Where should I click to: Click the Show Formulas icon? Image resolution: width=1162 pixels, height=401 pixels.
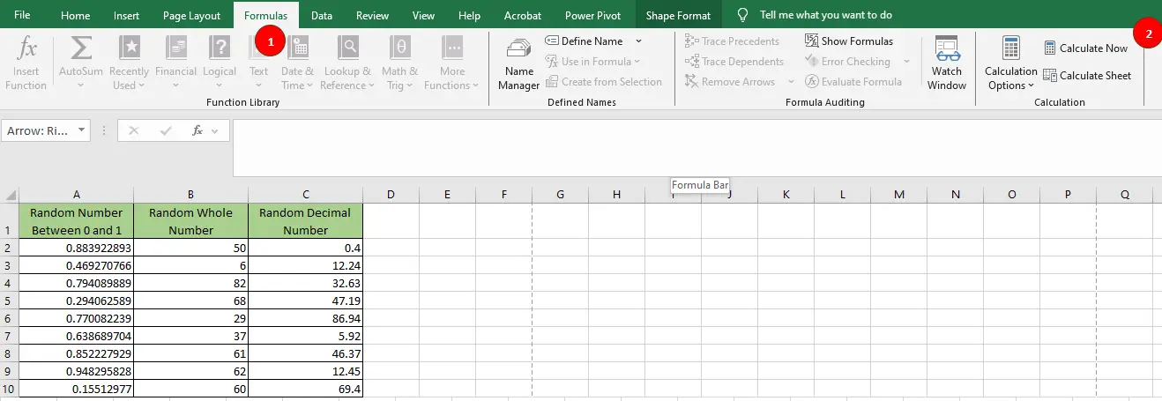pos(812,41)
